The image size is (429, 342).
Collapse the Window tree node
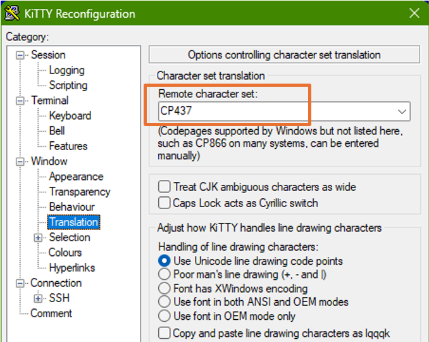click(22, 161)
